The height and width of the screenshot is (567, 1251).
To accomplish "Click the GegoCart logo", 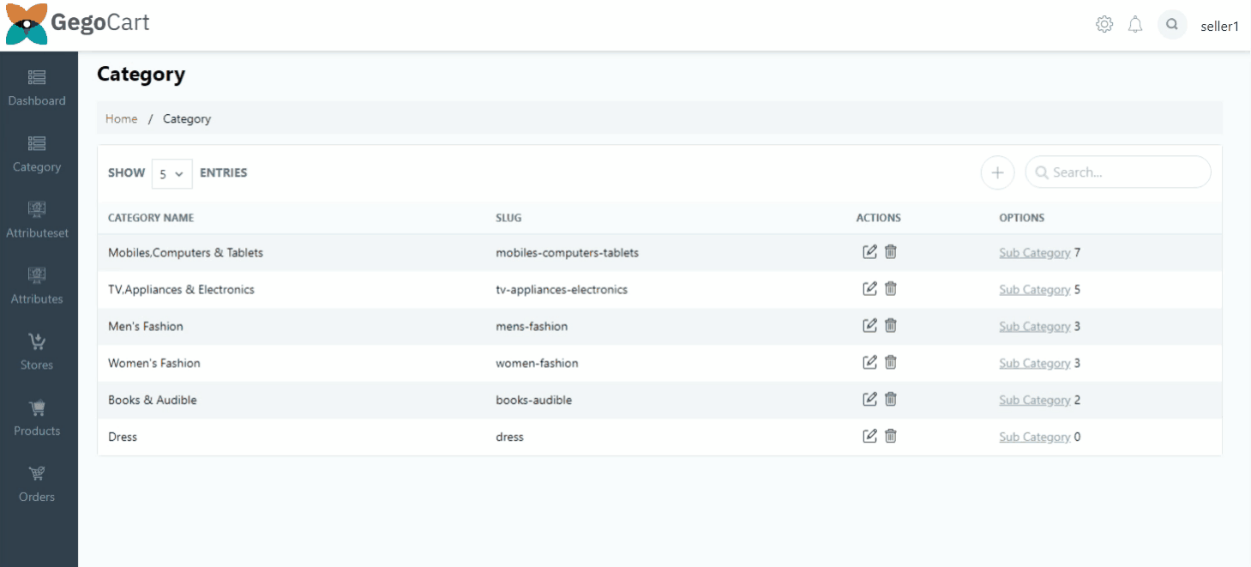I will (x=78, y=23).
